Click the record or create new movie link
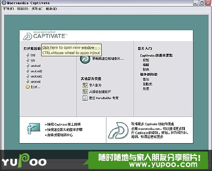This screenshot has height=171, width=212. pos(108,59)
